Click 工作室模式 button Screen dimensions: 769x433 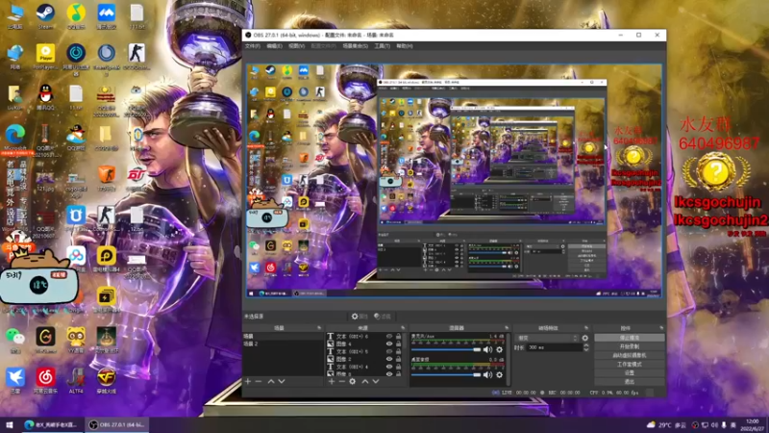pos(630,365)
